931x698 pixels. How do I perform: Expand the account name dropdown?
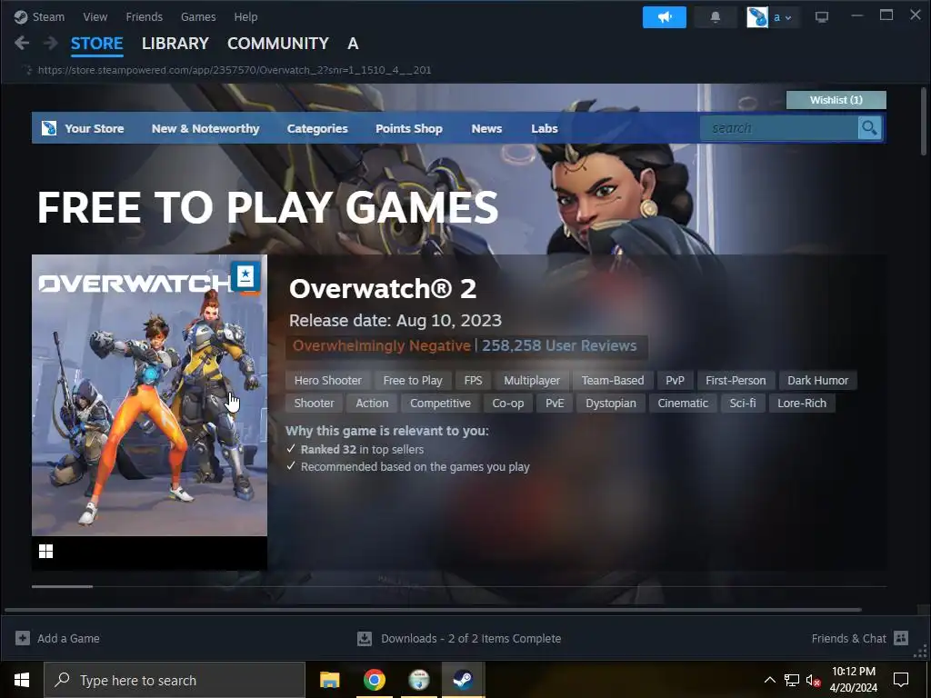(x=782, y=17)
